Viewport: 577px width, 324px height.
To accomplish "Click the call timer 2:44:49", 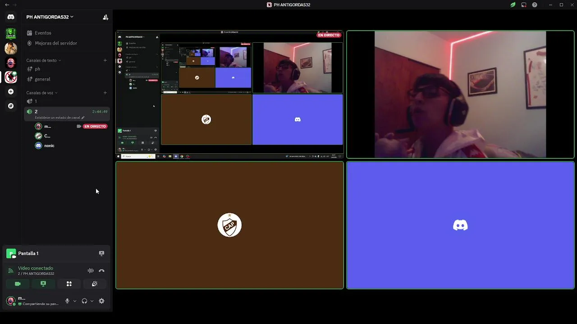I will 100,112.
